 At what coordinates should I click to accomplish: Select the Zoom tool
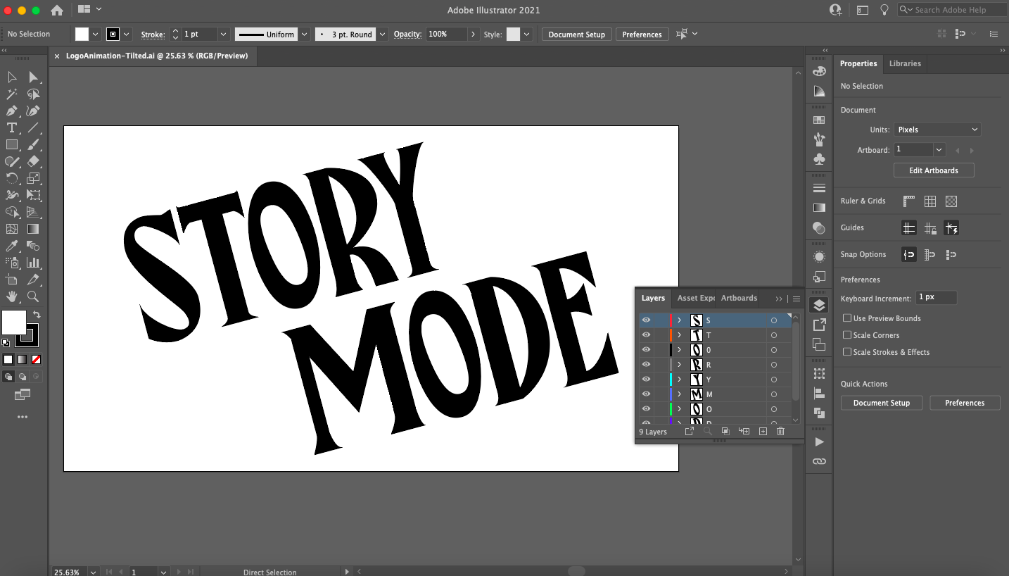[32, 296]
